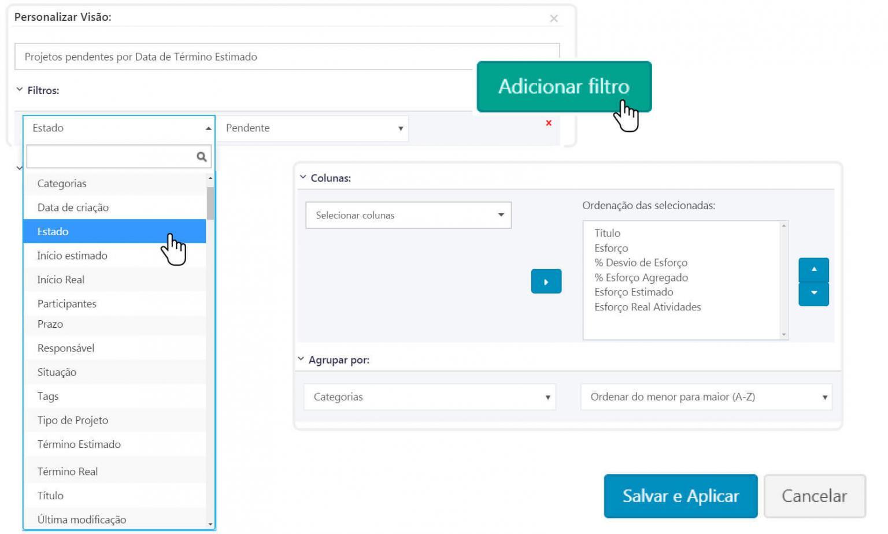Screen dimensions: 888x534
Task: Click the blue arrow to move selected columns
Action: coord(546,281)
